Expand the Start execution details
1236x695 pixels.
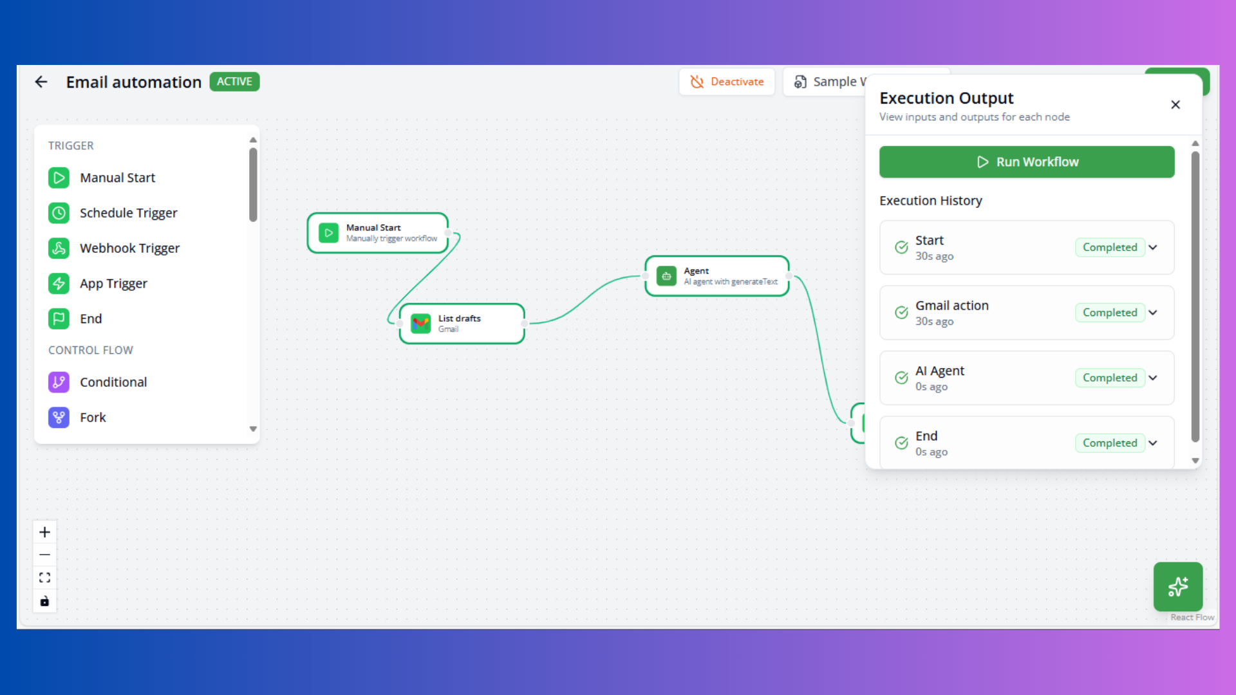[1152, 247]
